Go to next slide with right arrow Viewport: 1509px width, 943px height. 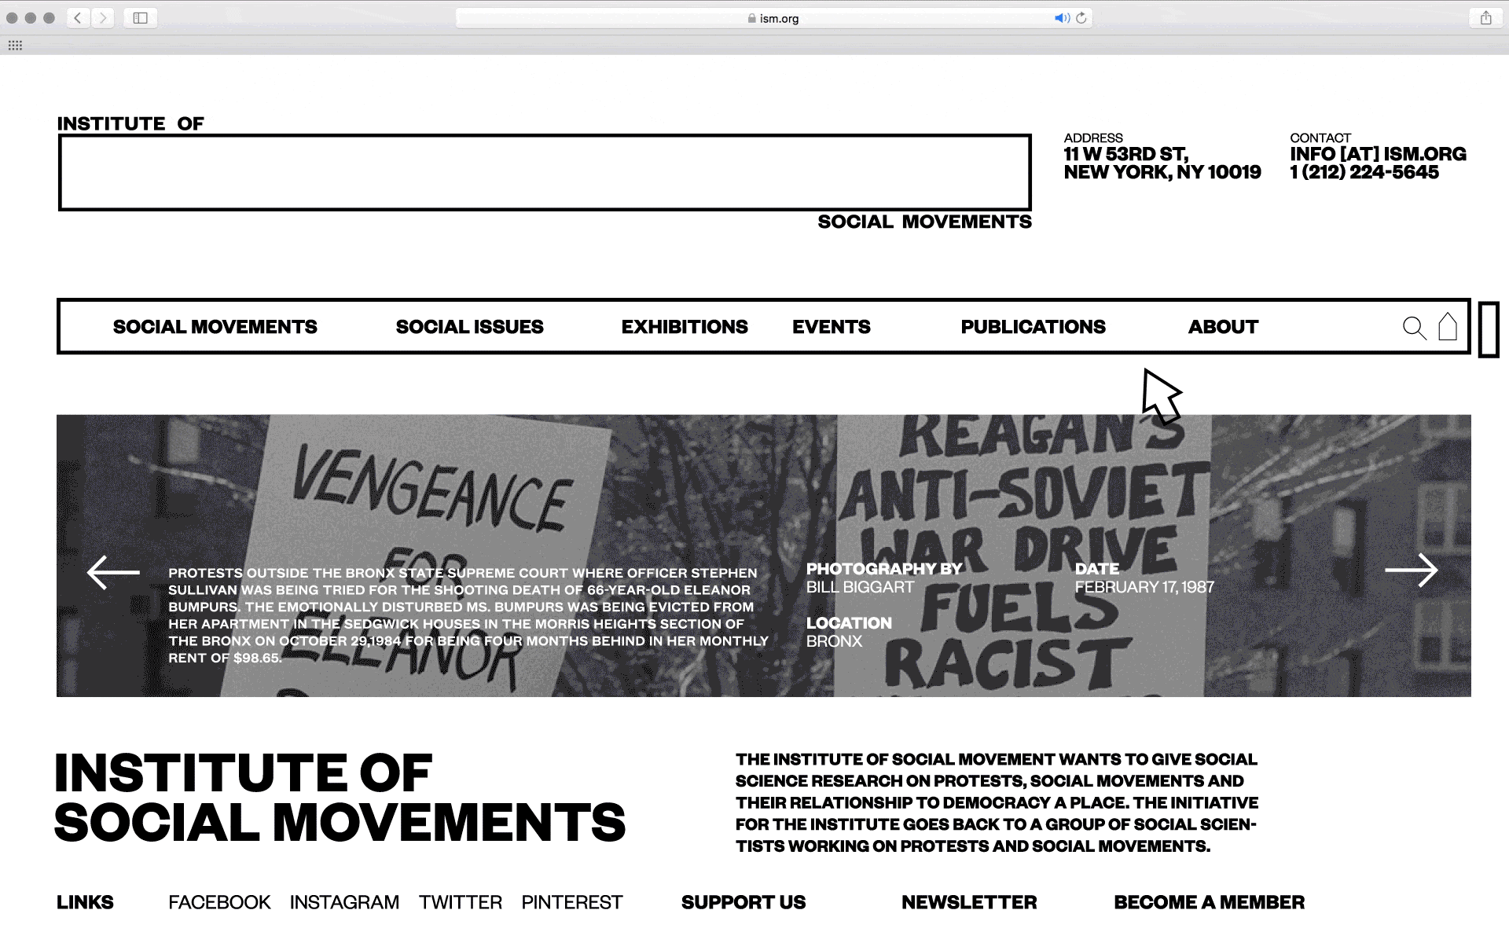tap(1412, 571)
